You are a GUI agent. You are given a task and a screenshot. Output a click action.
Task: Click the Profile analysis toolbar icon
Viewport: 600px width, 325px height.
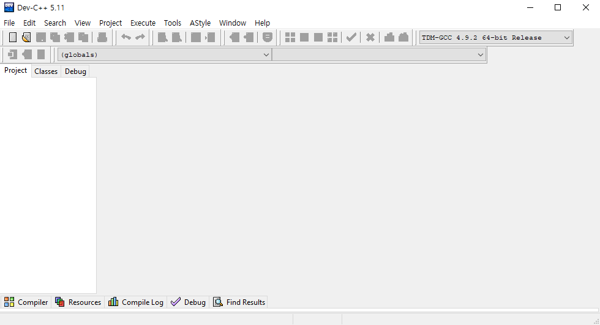389,37
